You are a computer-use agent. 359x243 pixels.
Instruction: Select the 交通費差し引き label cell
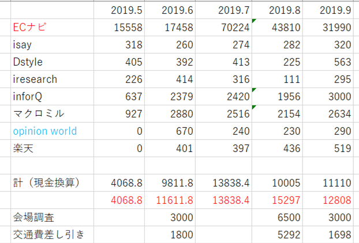52,234
